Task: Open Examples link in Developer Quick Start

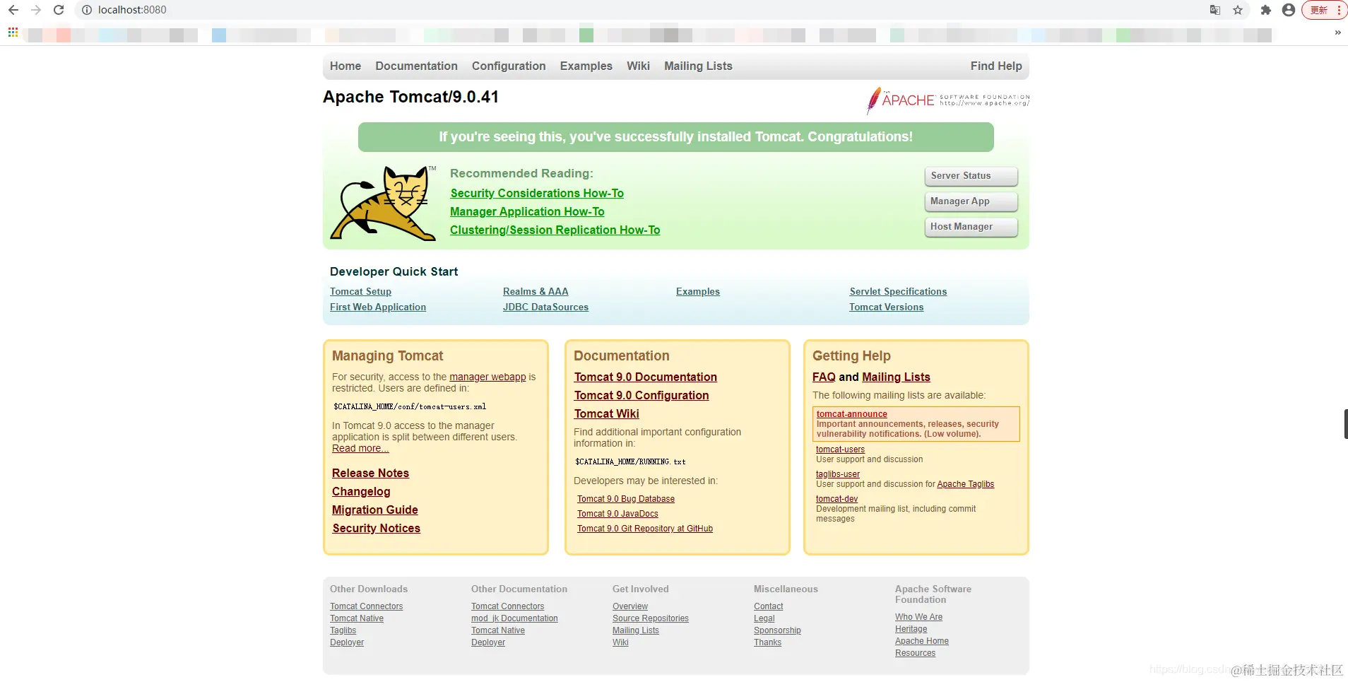Action: 698,291
